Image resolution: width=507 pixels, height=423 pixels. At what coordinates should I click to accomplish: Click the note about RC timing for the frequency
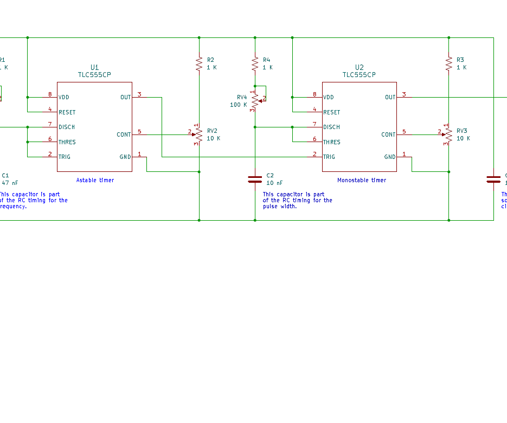pos(34,200)
